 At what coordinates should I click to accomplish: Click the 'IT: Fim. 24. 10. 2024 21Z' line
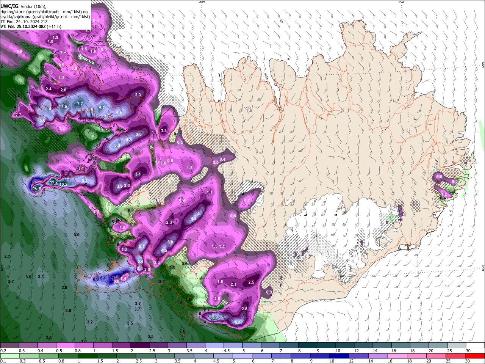coord(24,22)
